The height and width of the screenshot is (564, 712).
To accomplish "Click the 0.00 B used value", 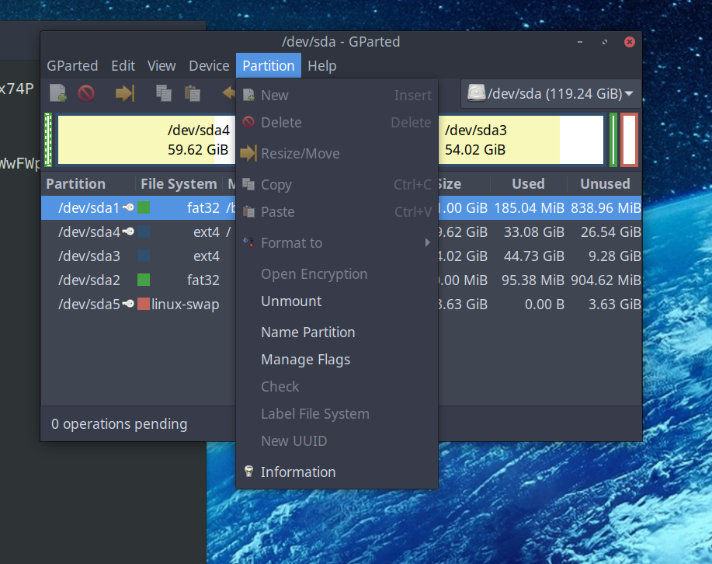I will [x=544, y=304].
